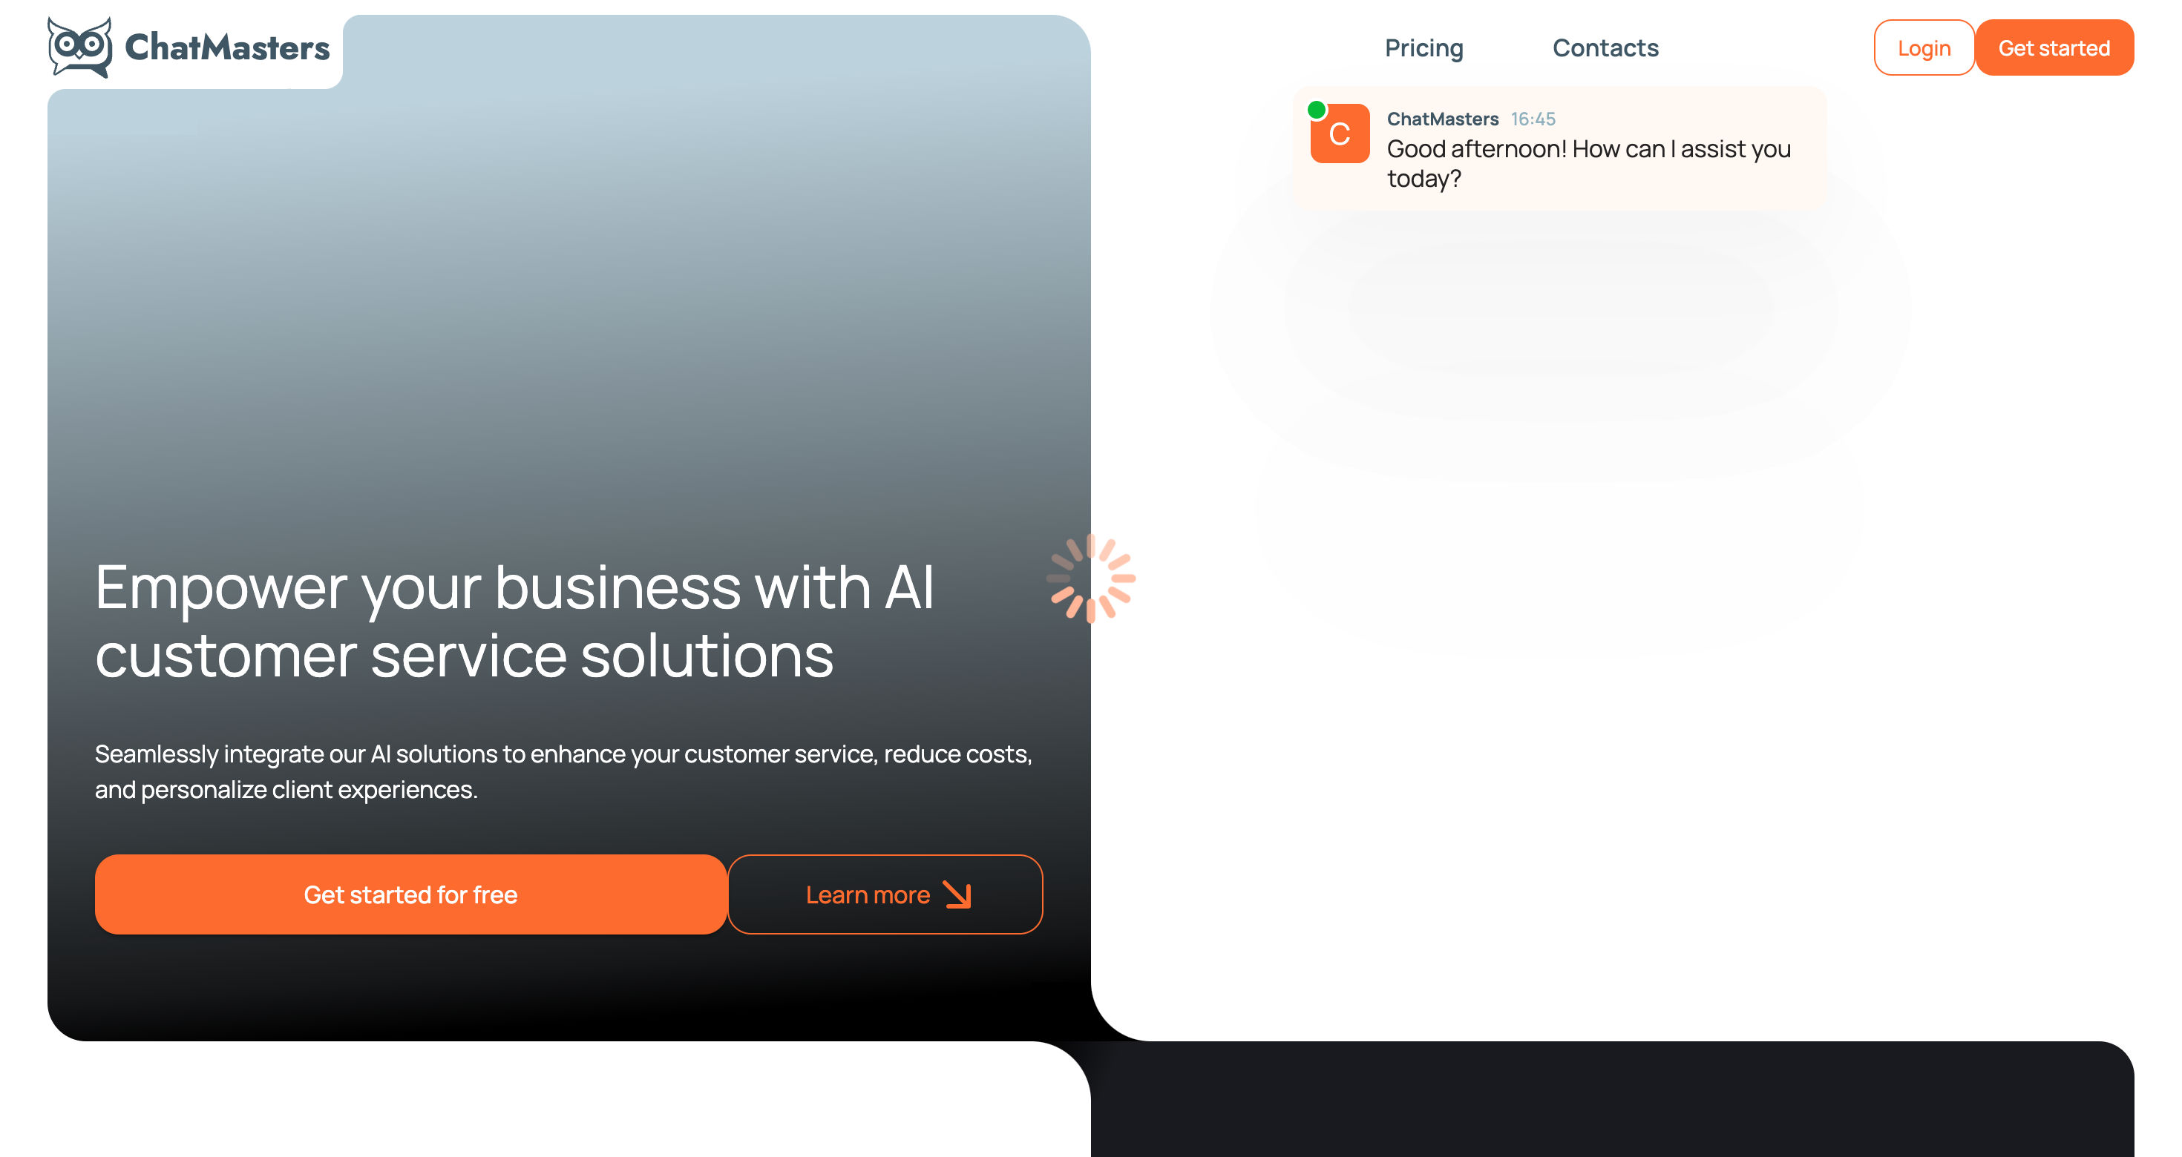Screen dimensions: 2182x1157
Task: Click the ChatMasters owl logo
Action: pos(80,47)
